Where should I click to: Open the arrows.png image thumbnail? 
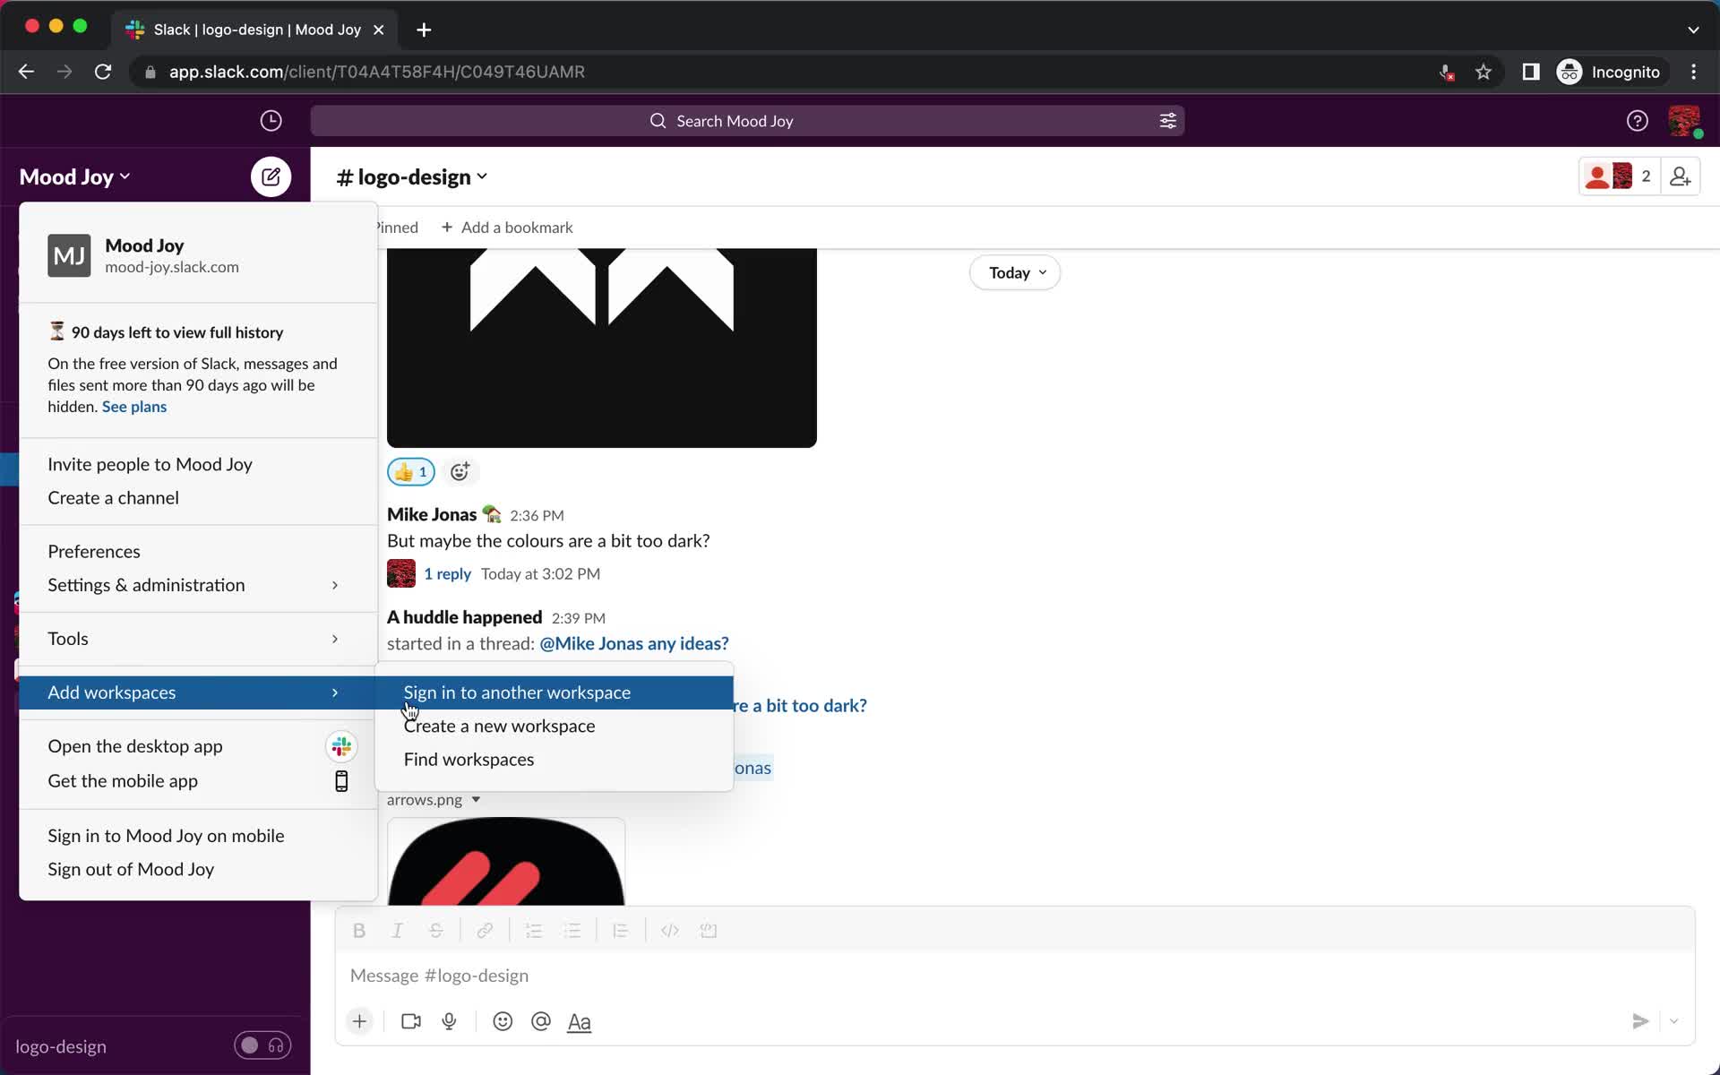(x=506, y=862)
